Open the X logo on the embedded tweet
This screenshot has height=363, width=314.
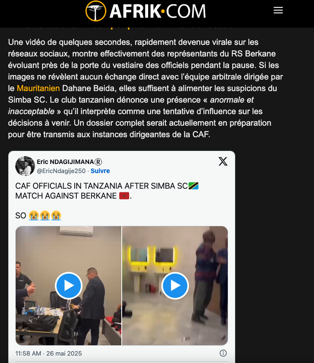[x=223, y=162]
